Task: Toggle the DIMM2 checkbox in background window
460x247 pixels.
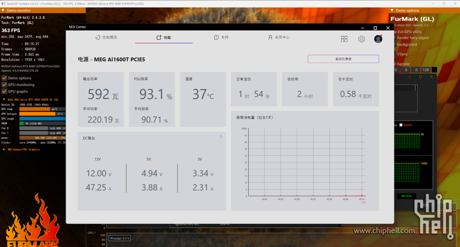Action: (401, 125)
